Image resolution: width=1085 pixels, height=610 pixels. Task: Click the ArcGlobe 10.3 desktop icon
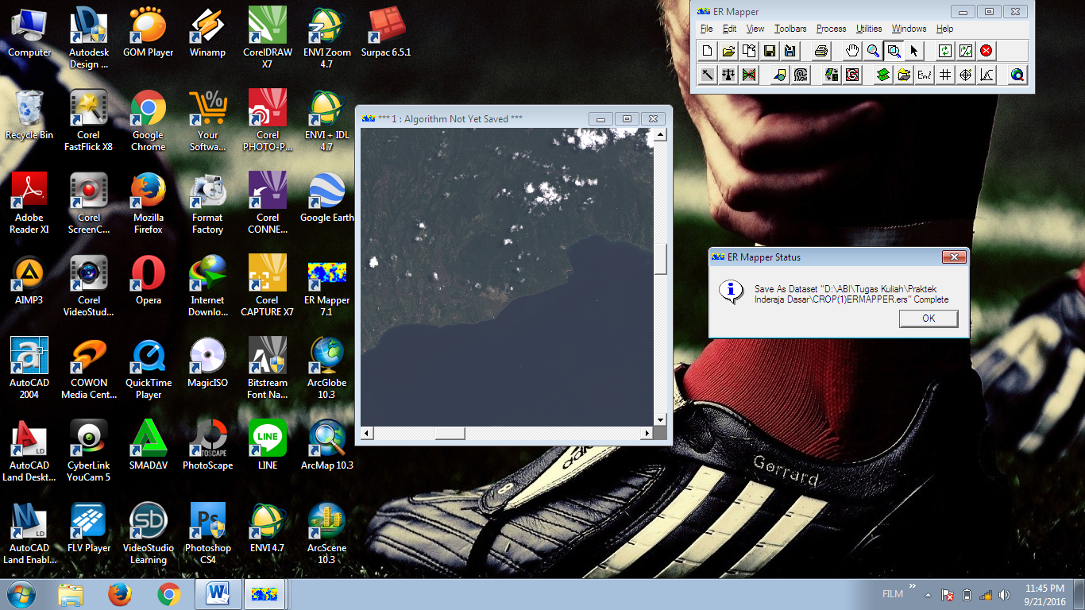[x=326, y=367]
